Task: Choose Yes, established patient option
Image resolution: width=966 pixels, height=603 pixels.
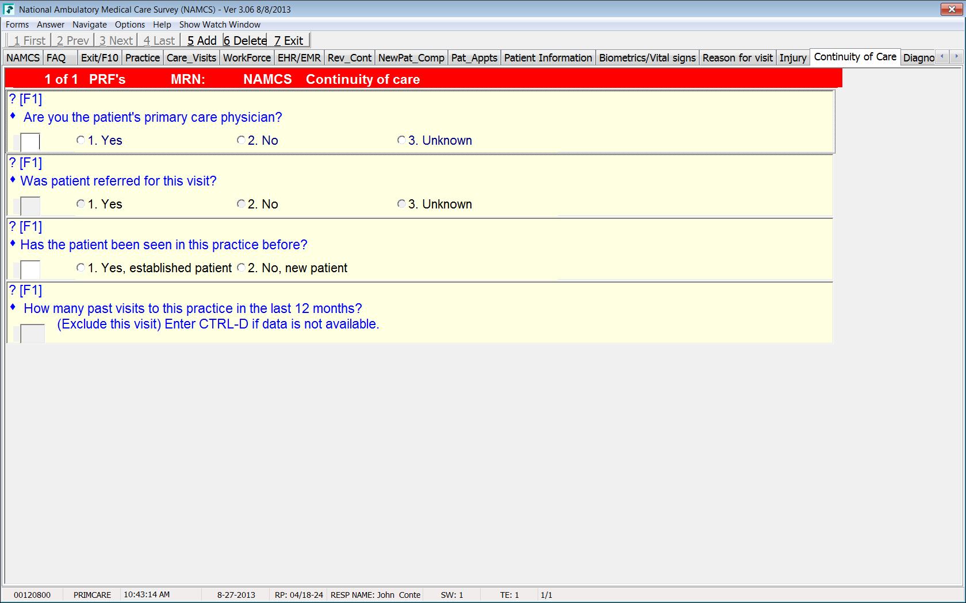Action: (x=80, y=268)
